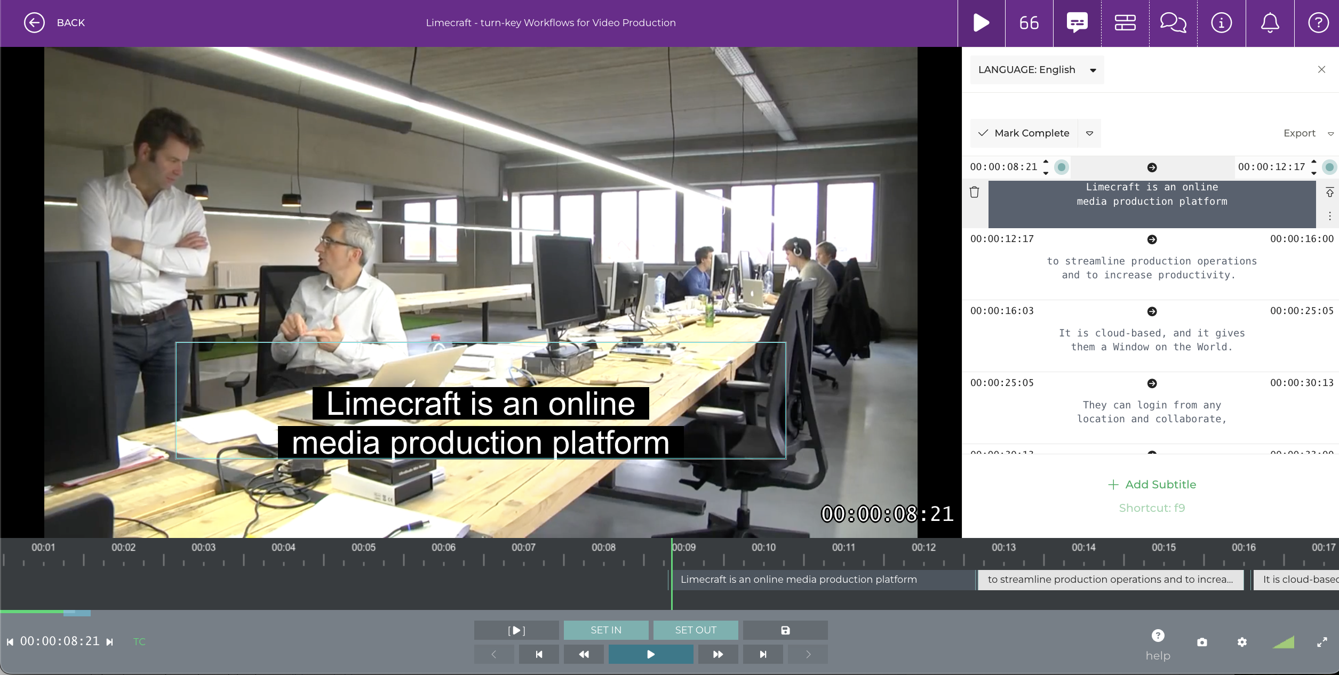Open the subtitles panel icon
The height and width of the screenshot is (675, 1339).
[x=1077, y=23]
